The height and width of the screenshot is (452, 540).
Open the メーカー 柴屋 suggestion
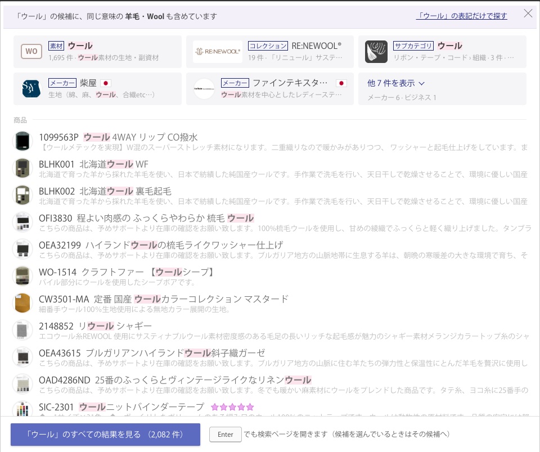pos(97,89)
